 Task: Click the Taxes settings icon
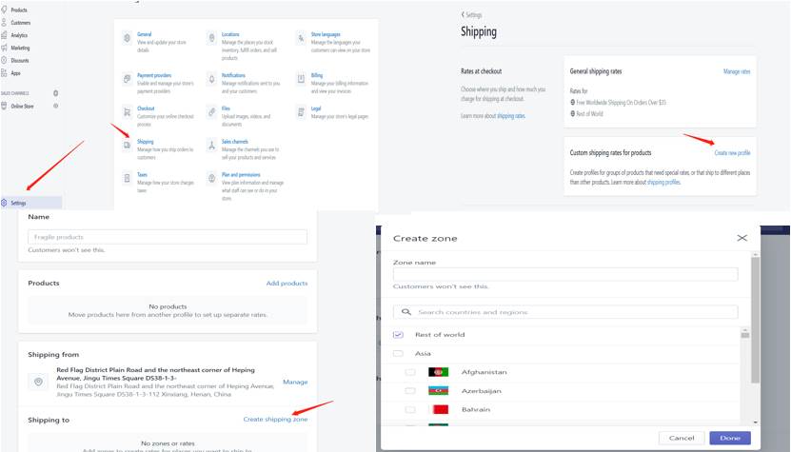(128, 178)
